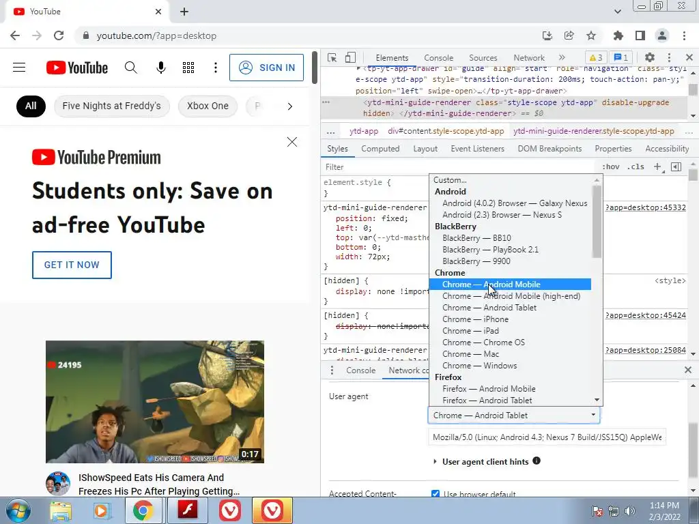Select the All filter chip

click(x=31, y=106)
